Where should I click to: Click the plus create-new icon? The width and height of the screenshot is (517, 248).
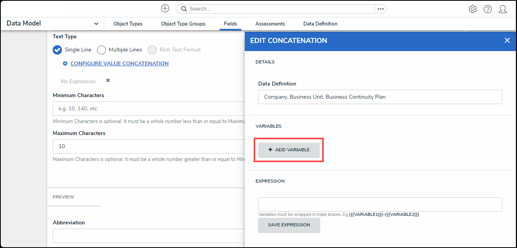point(165,9)
